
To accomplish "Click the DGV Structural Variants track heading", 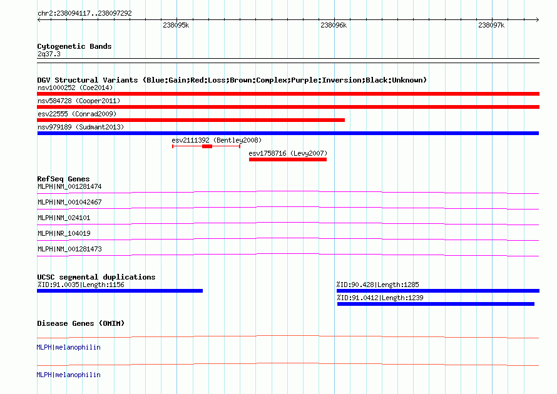I will coord(232,80).
